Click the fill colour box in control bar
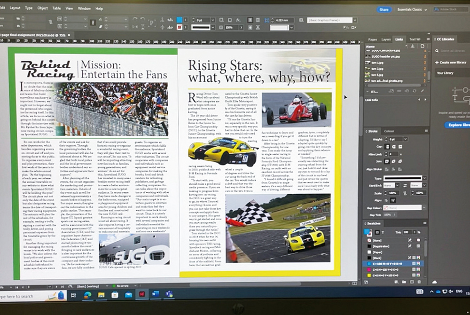Screen dimensions: 470x315 pyautogui.click(x=179, y=20)
